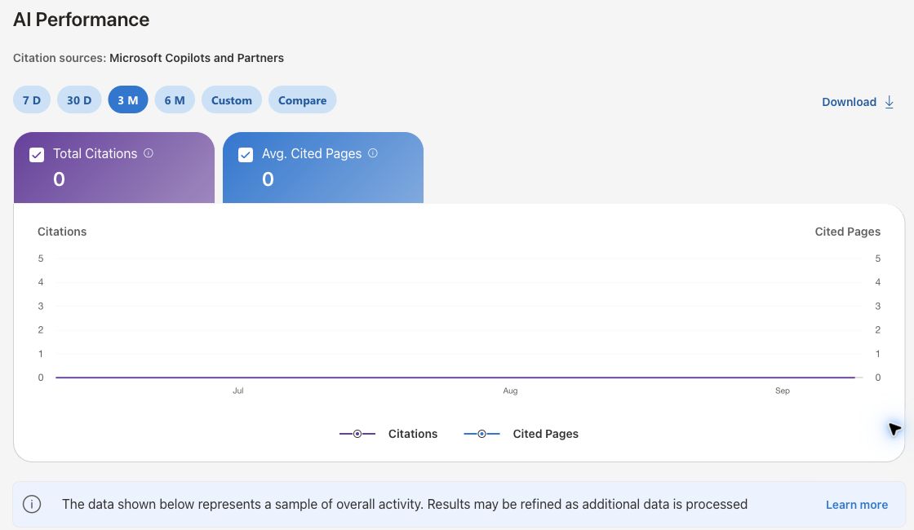Click the Total Citations info icon
914x530 pixels.
(149, 153)
